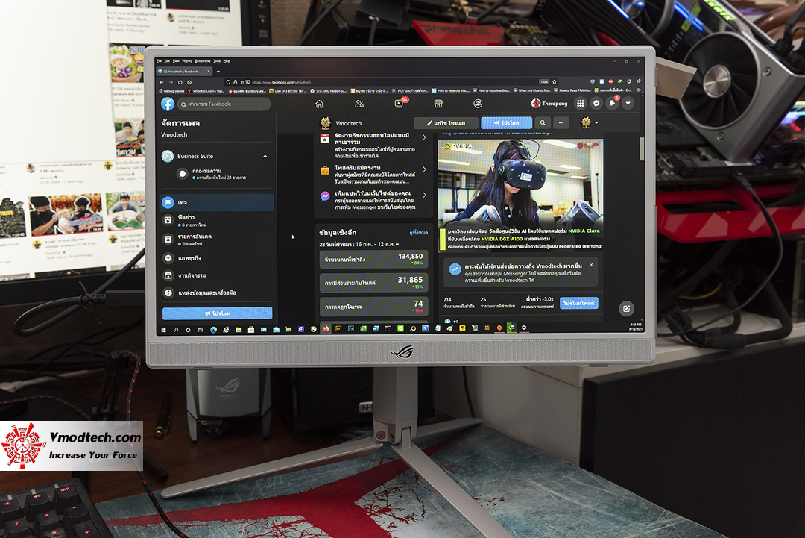Focus the ค้นหาบน Facebook search field
The image size is (805, 538).
click(x=224, y=104)
